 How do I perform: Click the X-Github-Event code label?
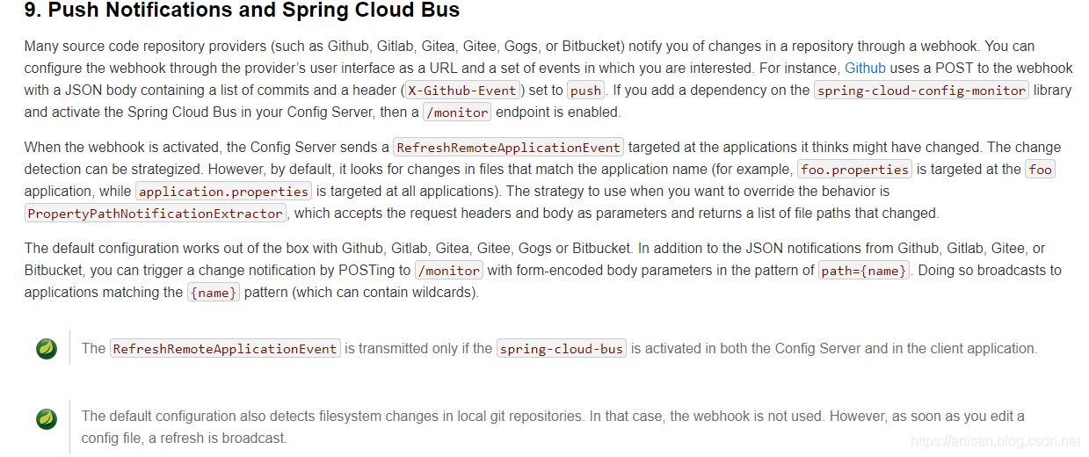pos(462,90)
